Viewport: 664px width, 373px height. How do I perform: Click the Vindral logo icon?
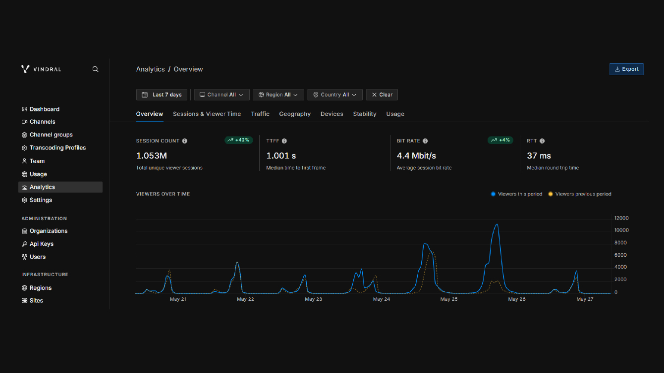coord(25,69)
